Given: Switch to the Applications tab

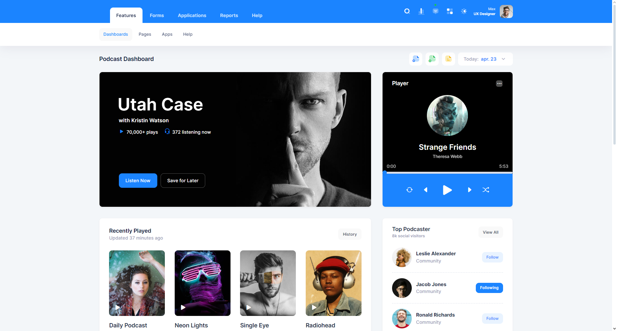Looking at the screenshot, I should [192, 15].
